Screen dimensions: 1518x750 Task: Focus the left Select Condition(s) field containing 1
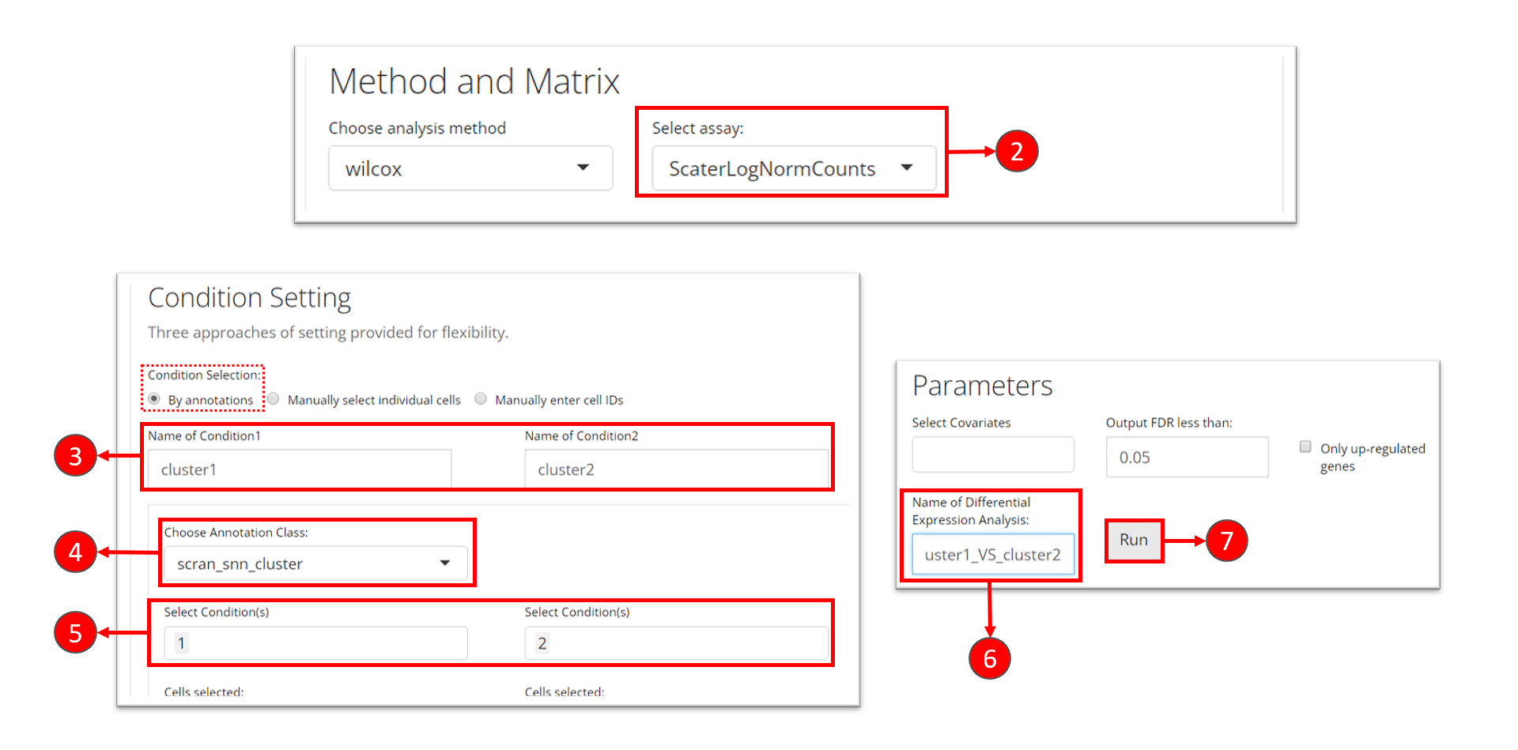316,643
